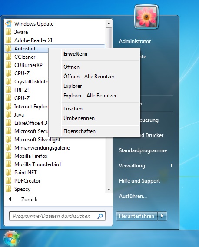
Task: Open the CCleaner entry text
Action: (x=25, y=57)
